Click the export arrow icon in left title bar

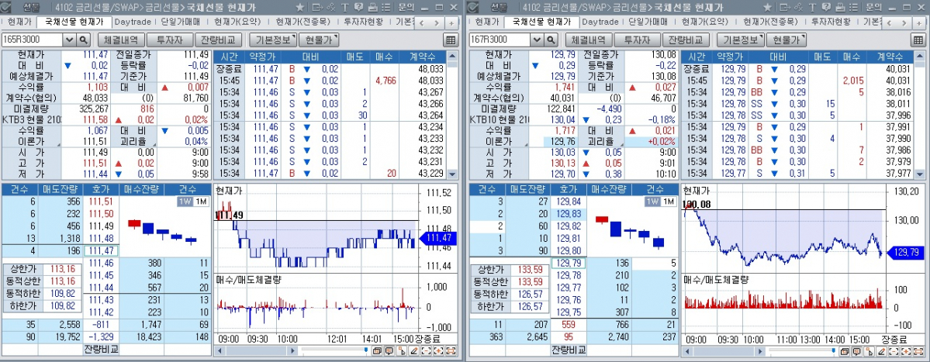[317, 8]
